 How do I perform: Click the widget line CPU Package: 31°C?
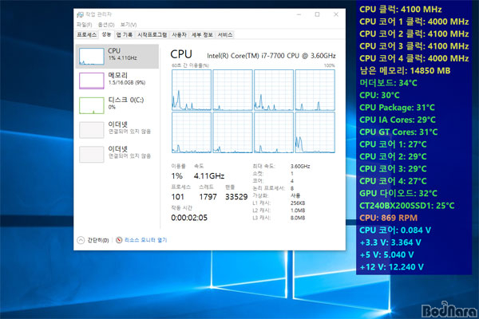pyautogui.click(x=397, y=108)
